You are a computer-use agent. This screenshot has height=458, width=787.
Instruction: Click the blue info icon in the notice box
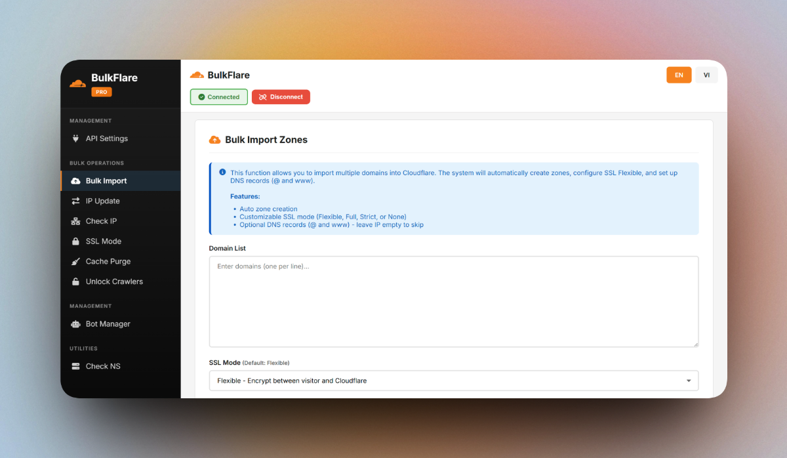[222, 172]
